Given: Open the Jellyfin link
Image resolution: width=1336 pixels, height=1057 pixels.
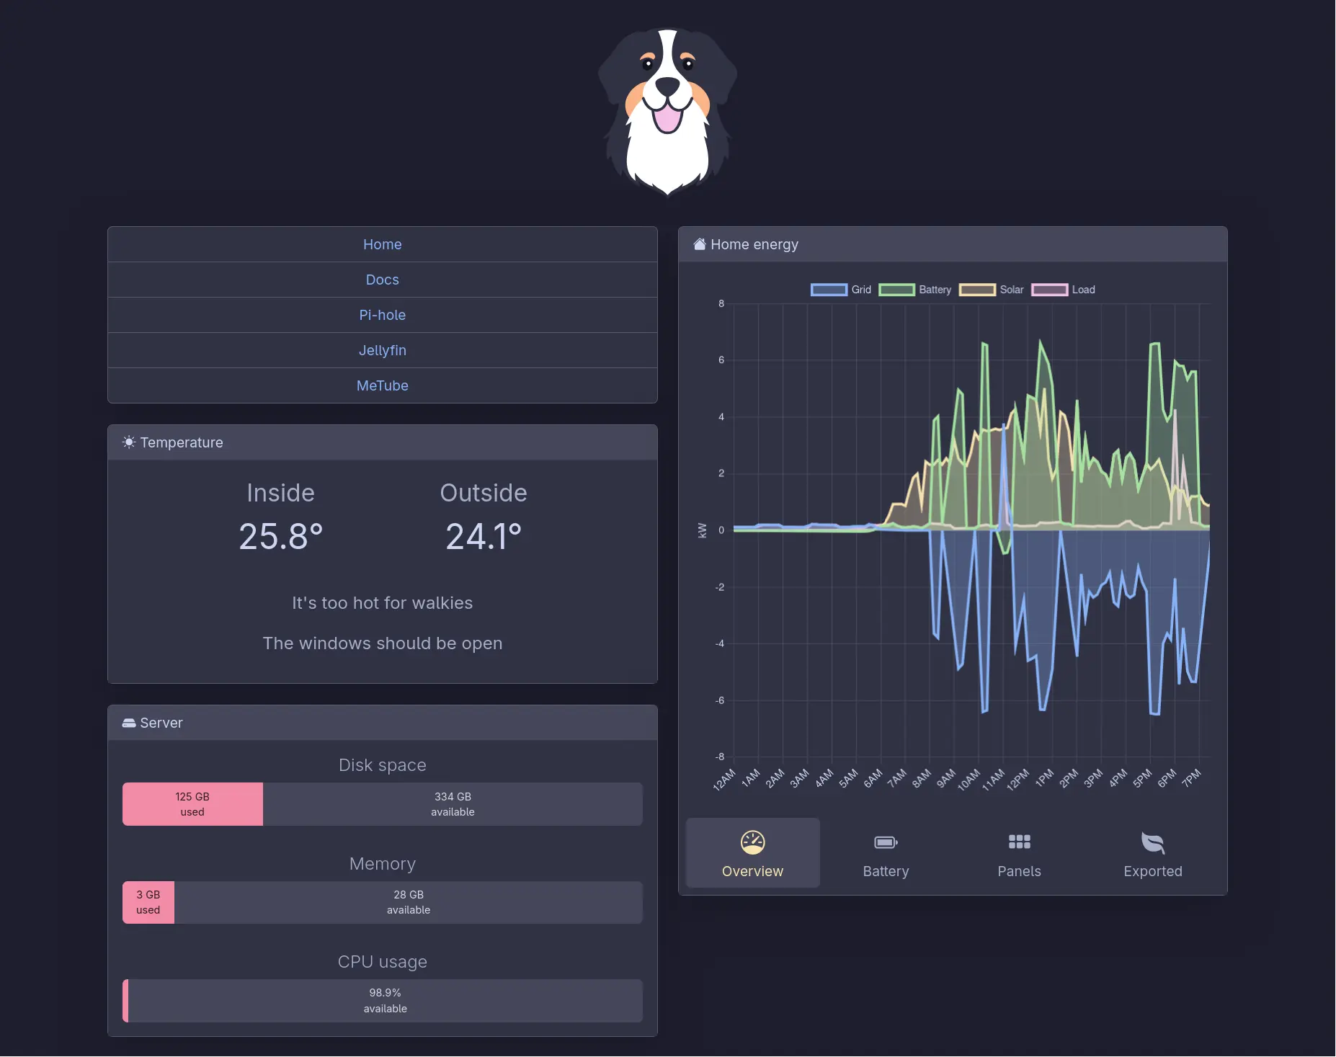Looking at the screenshot, I should tap(383, 350).
